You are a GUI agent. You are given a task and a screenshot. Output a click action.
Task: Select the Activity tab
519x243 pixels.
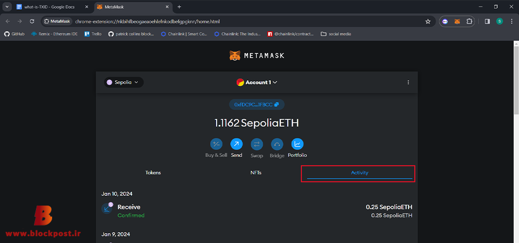click(x=359, y=173)
